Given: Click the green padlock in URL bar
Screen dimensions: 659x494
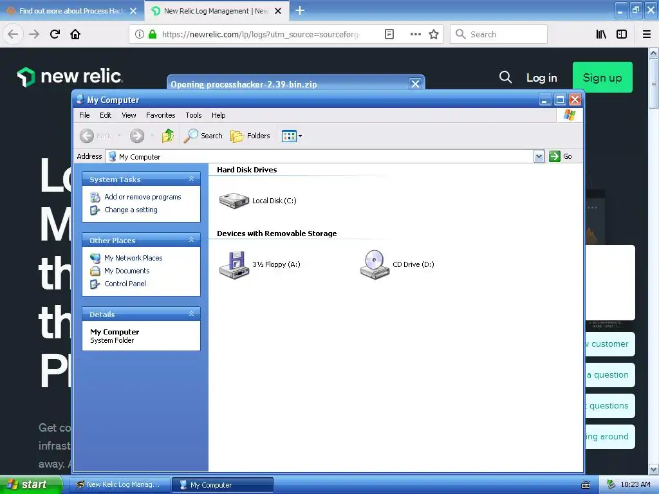Looking at the screenshot, I should click(153, 34).
